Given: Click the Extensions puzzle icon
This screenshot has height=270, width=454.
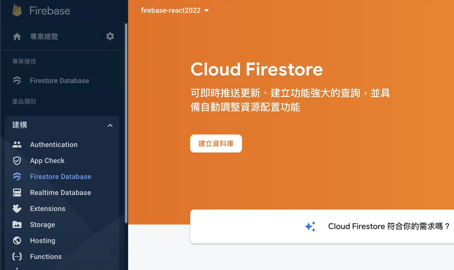Looking at the screenshot, I should click(x=17, y=208).
